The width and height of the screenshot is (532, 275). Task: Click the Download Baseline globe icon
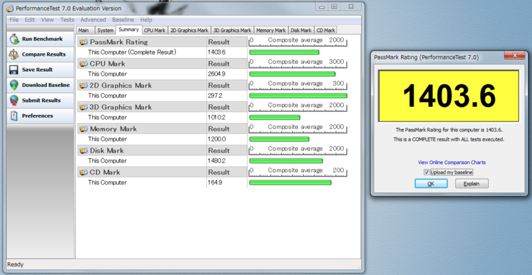pos(14,85)
